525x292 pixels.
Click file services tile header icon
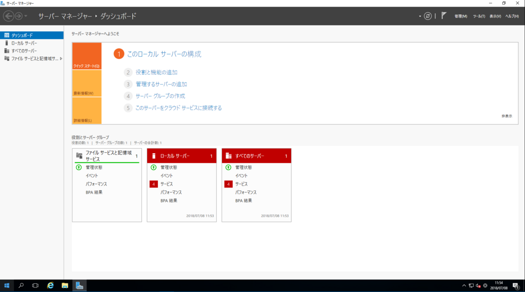pos(79,156)
